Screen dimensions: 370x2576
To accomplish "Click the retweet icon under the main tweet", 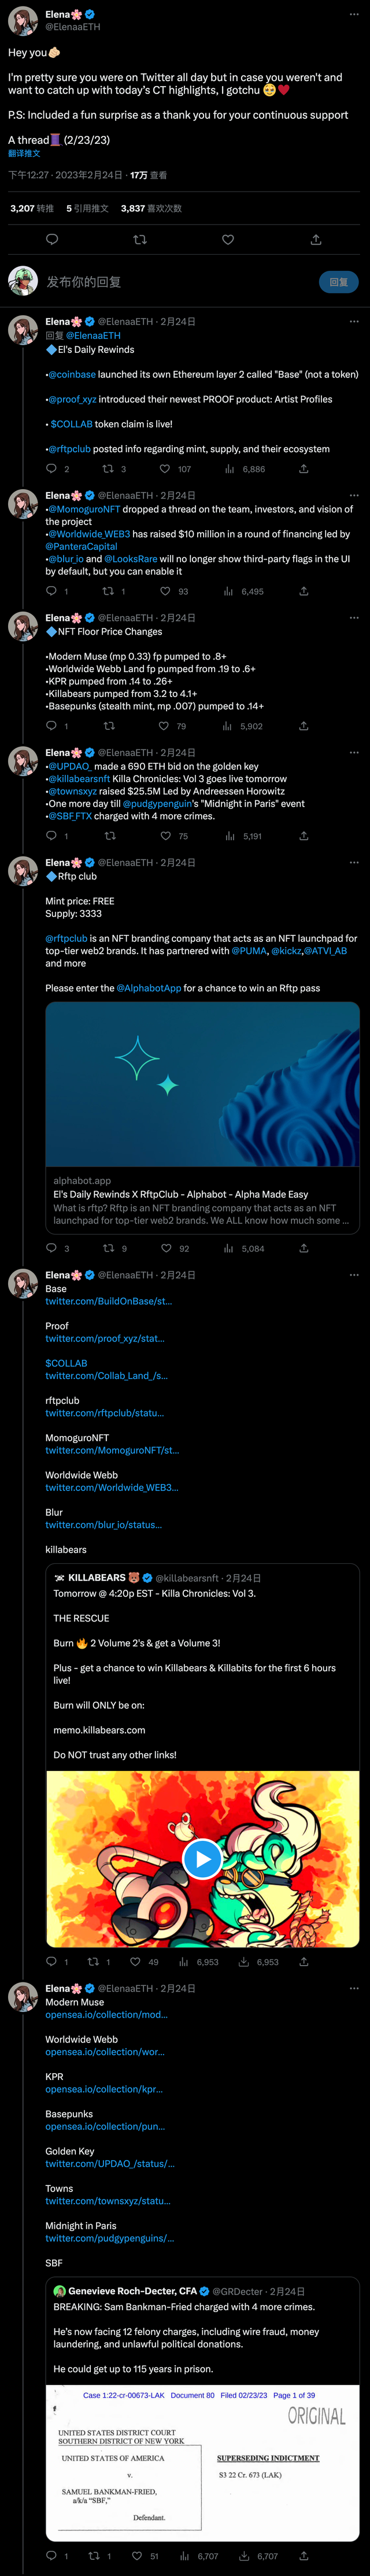I will click(140, 240).
